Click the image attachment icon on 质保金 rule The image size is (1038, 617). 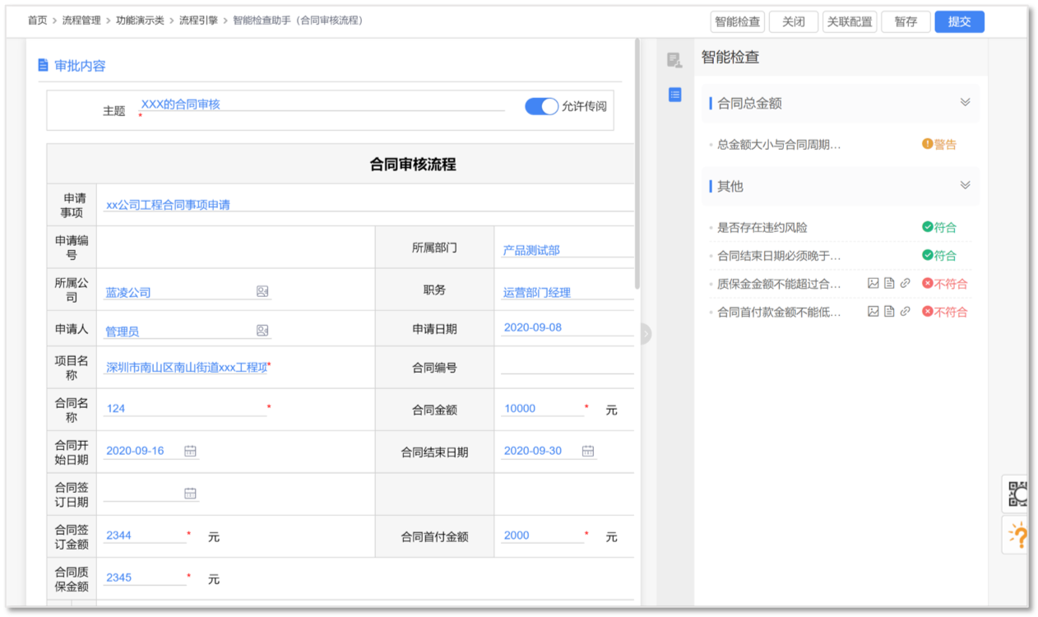(x=874, y=283)
